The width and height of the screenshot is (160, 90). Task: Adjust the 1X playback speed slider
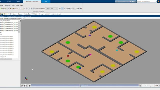[x=150, y=85]
